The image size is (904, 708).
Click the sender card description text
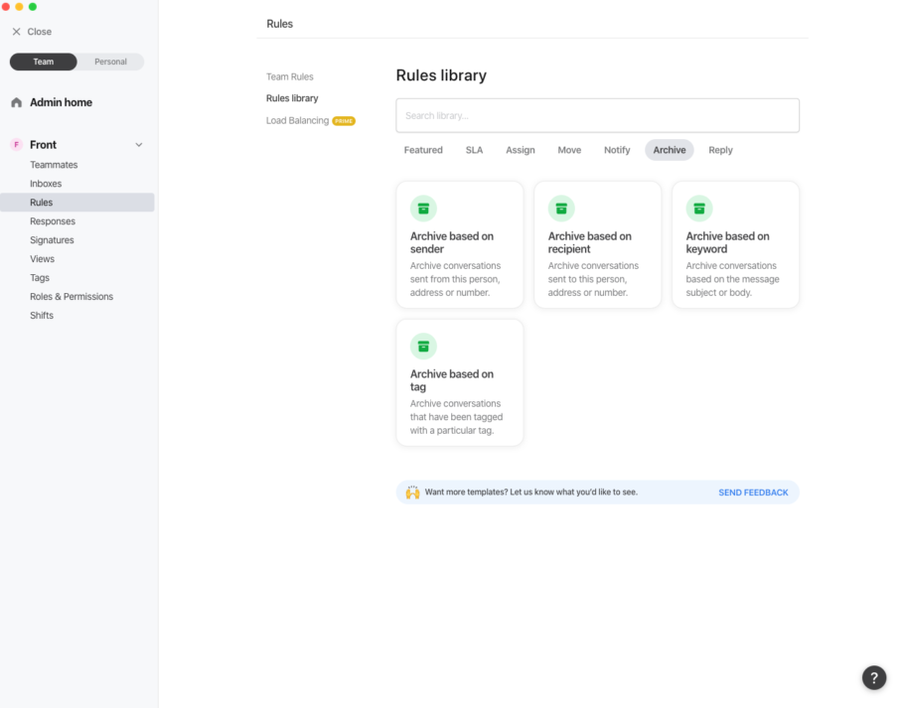(455, 279)
